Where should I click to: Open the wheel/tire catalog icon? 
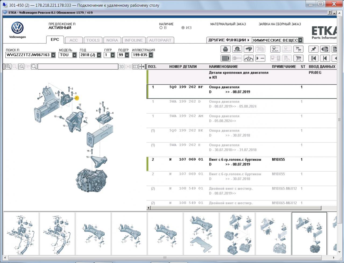(237, 49)
